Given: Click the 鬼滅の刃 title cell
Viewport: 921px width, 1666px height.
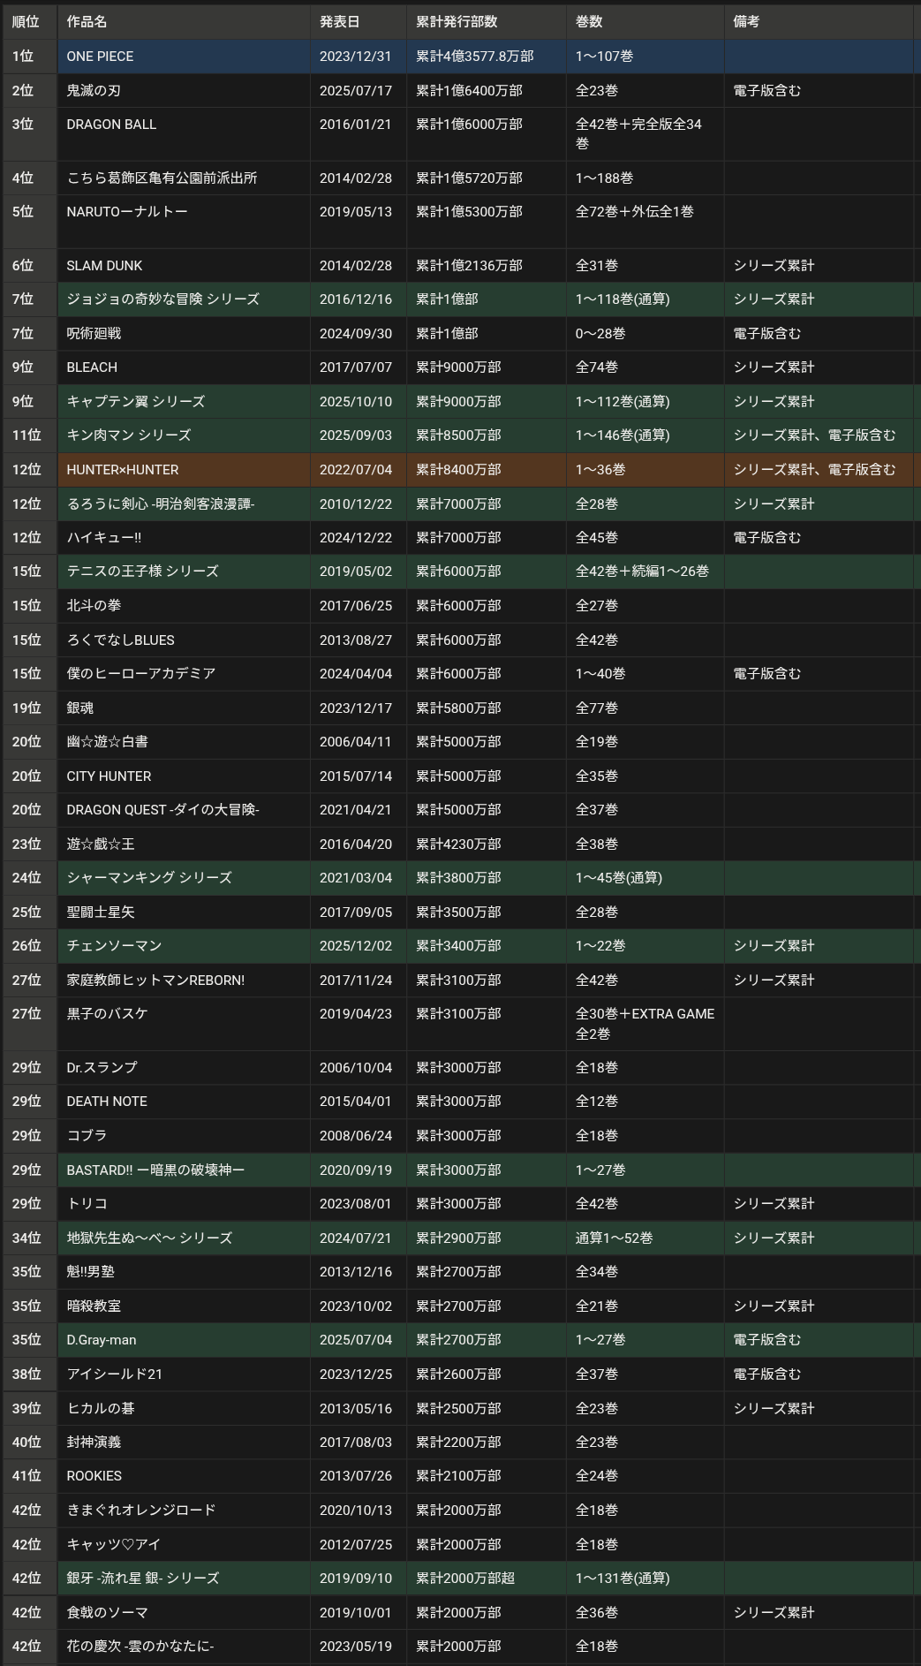Looking at the screenshot, I should [184, 90].
